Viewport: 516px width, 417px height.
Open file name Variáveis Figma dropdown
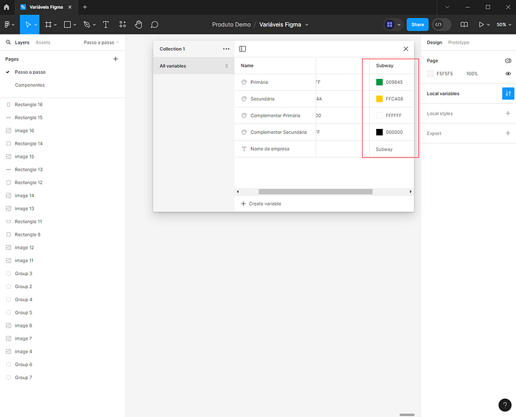pos(307,24)
